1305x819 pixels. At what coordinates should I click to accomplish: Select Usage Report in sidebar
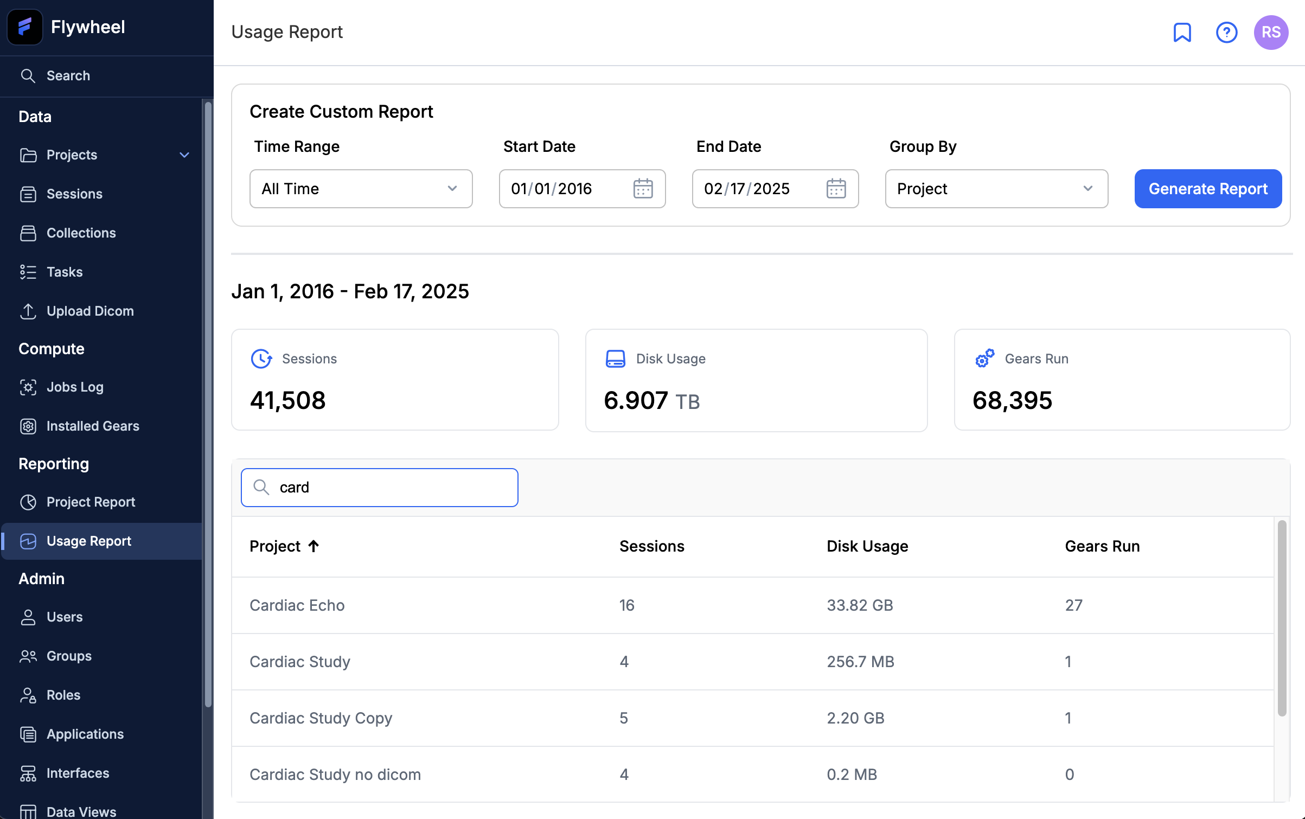point(102,541)
